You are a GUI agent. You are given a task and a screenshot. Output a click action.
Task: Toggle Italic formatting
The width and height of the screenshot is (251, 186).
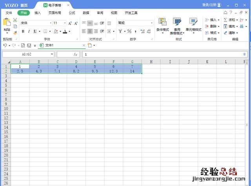click(x=29, y=31)
